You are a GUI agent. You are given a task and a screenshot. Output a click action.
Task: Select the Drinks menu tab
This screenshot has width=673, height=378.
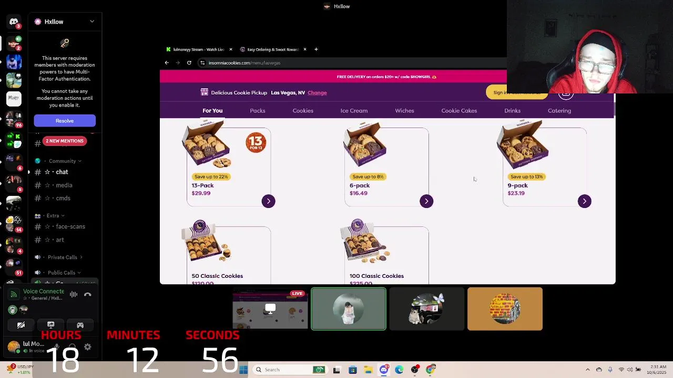point(512,111)
